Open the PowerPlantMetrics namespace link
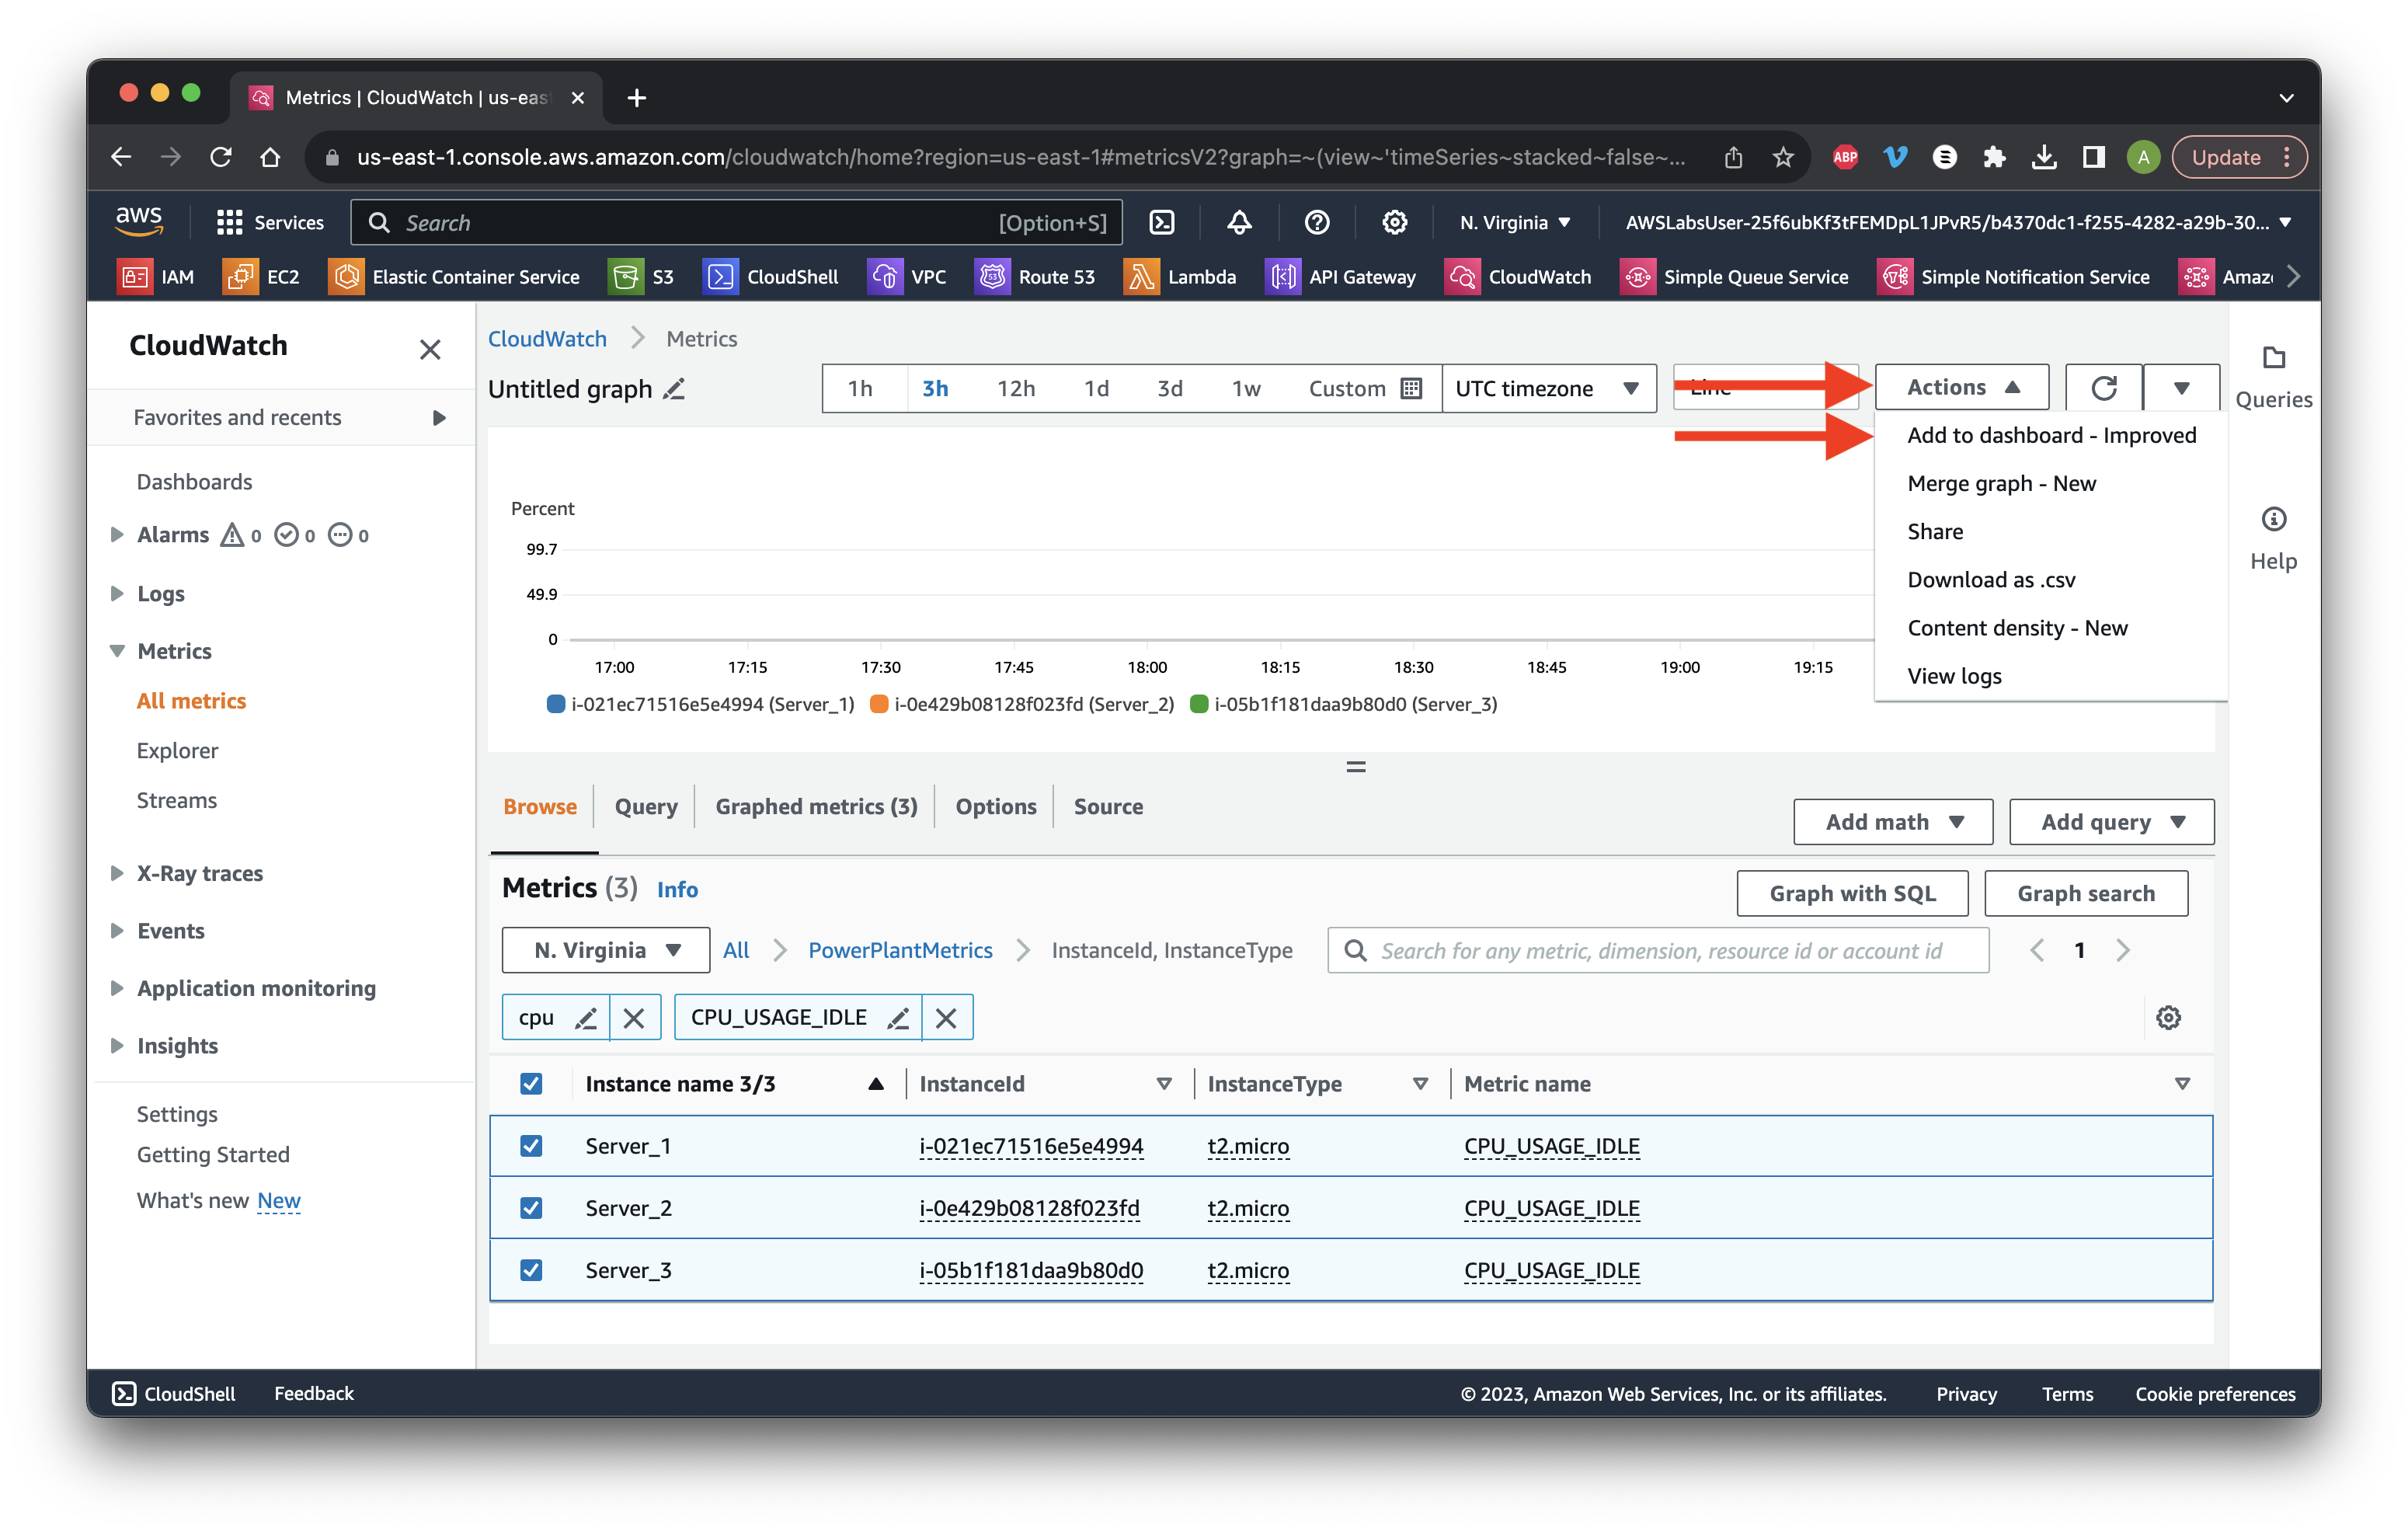 point(900,950)
